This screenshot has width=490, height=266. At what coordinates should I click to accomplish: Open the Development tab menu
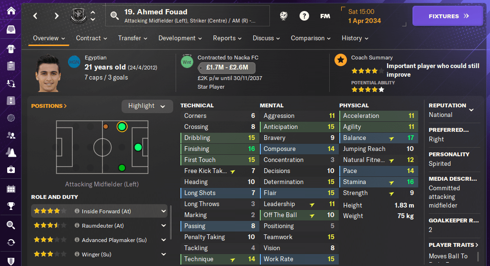pyautogui.click(x=180, y=38)
